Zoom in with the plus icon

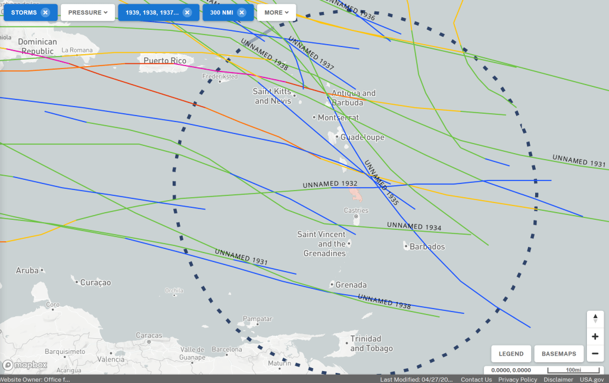(595, 337)
